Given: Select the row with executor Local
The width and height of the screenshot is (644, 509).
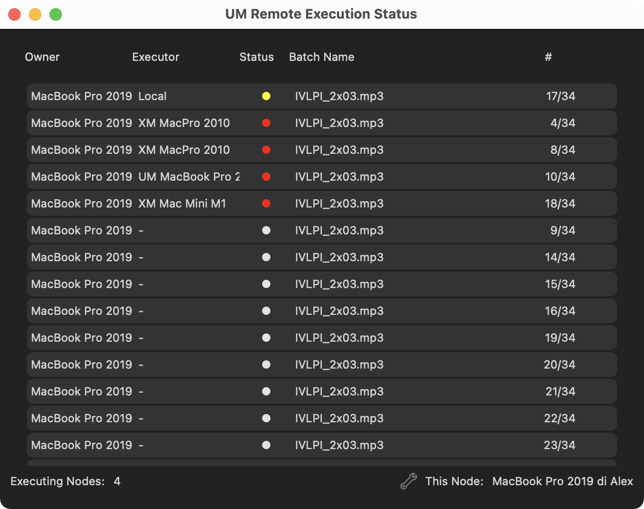Looking at the screenshot, I should (322, 96).
